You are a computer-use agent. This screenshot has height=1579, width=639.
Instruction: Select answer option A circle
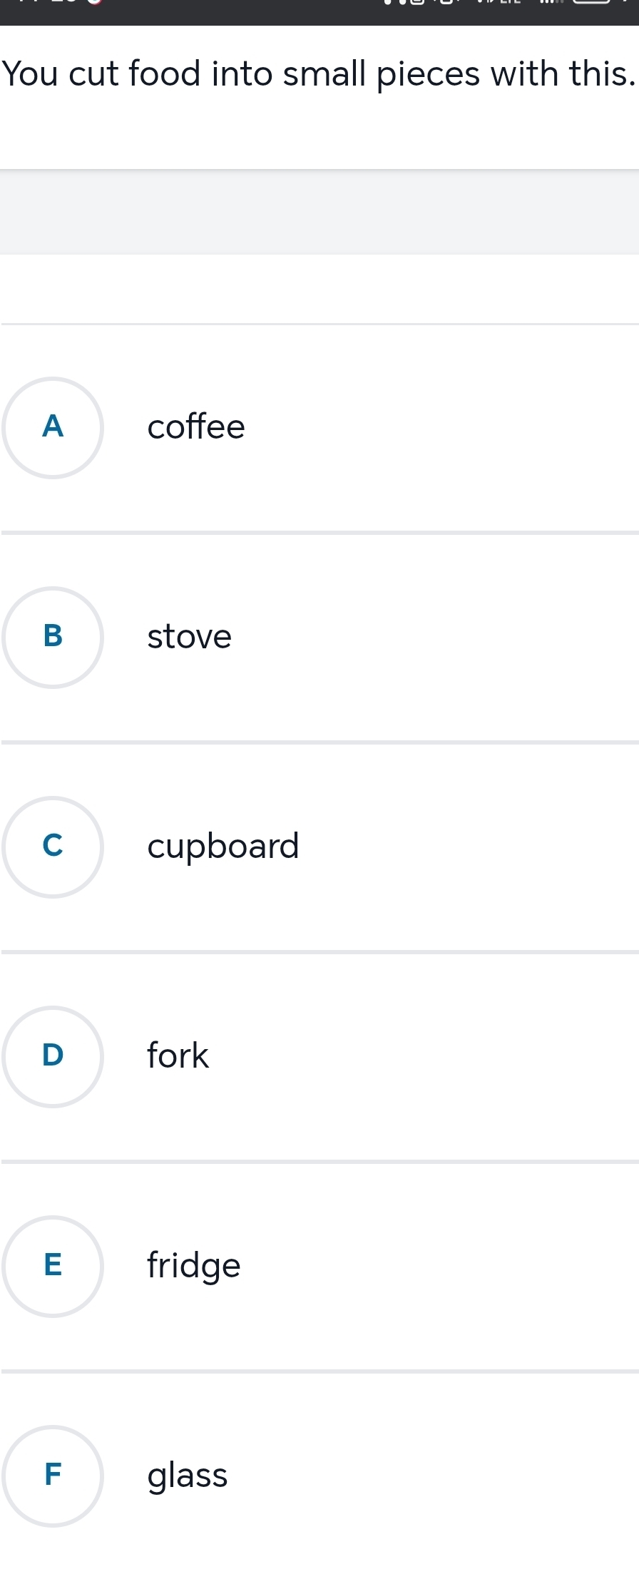[x=53, y=428]
